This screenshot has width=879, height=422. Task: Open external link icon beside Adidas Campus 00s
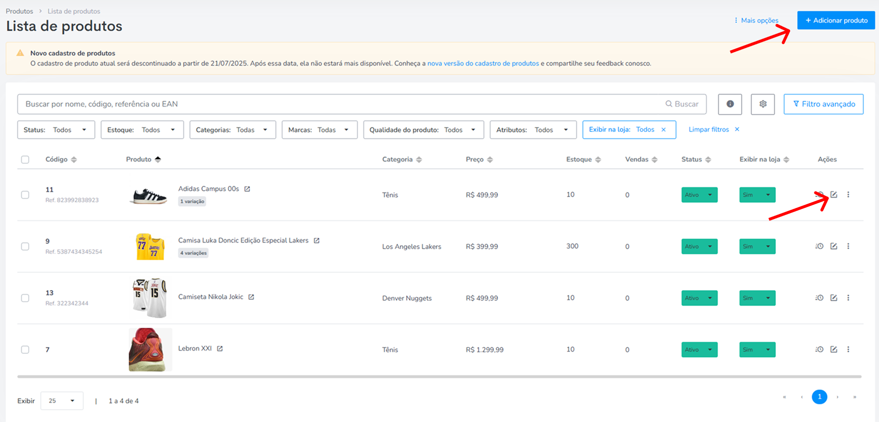(247, 189)
